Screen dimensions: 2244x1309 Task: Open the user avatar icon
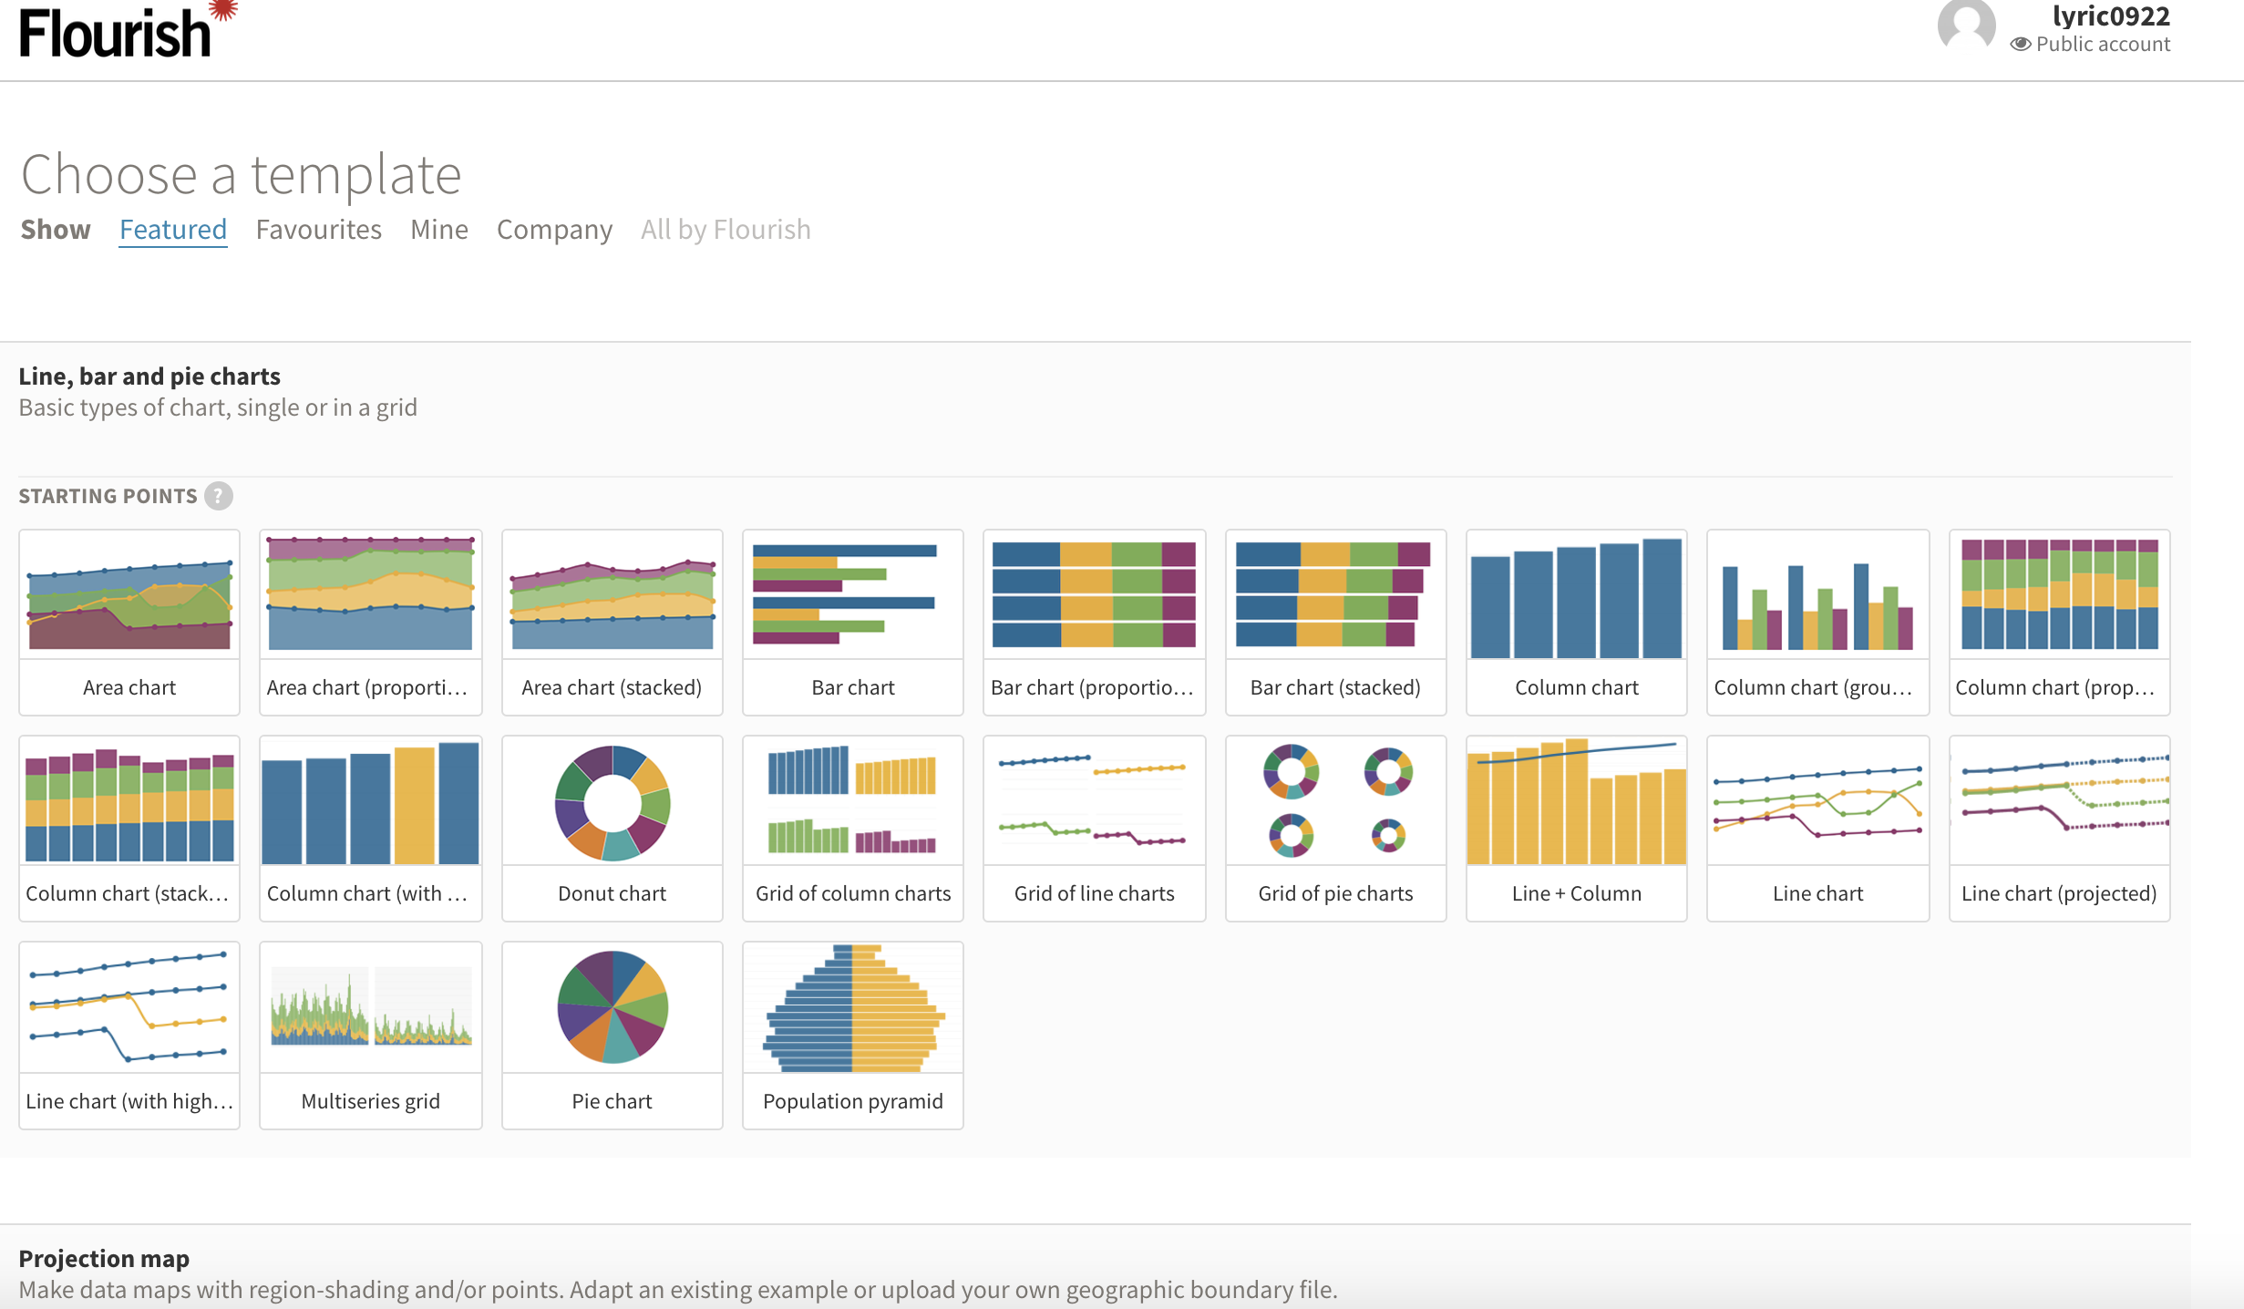[x=1966, y=26]
